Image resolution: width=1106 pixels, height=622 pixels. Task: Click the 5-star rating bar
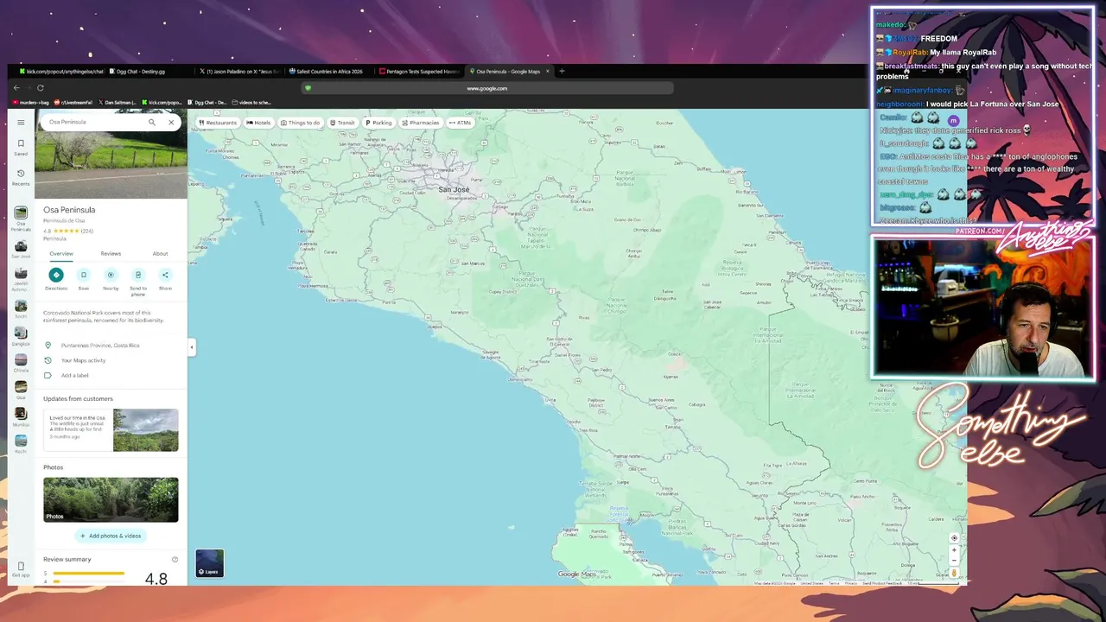89,574
